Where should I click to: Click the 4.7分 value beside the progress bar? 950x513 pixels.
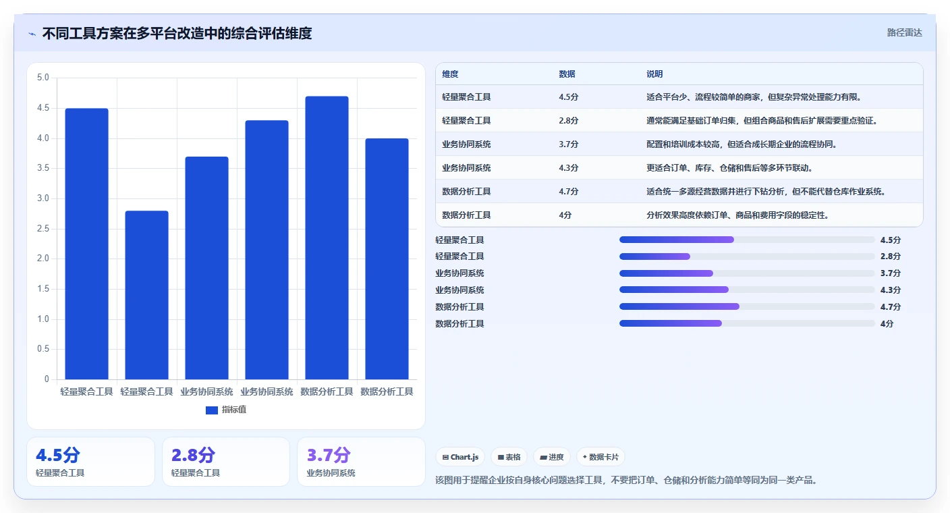point(891,306)
